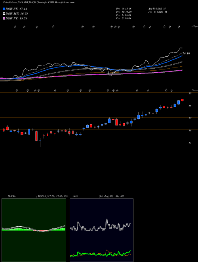This screenshot has width=198, height=262.
Task: Click the 14.10 label on EMA chart
Action: click(x=186, y=53)
